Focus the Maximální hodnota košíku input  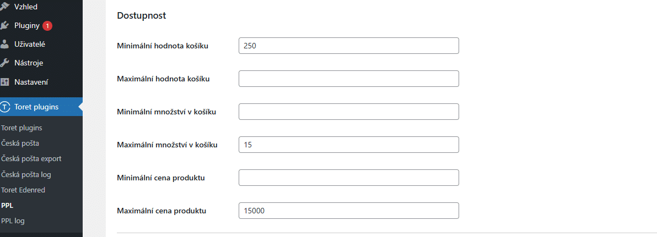348,79
